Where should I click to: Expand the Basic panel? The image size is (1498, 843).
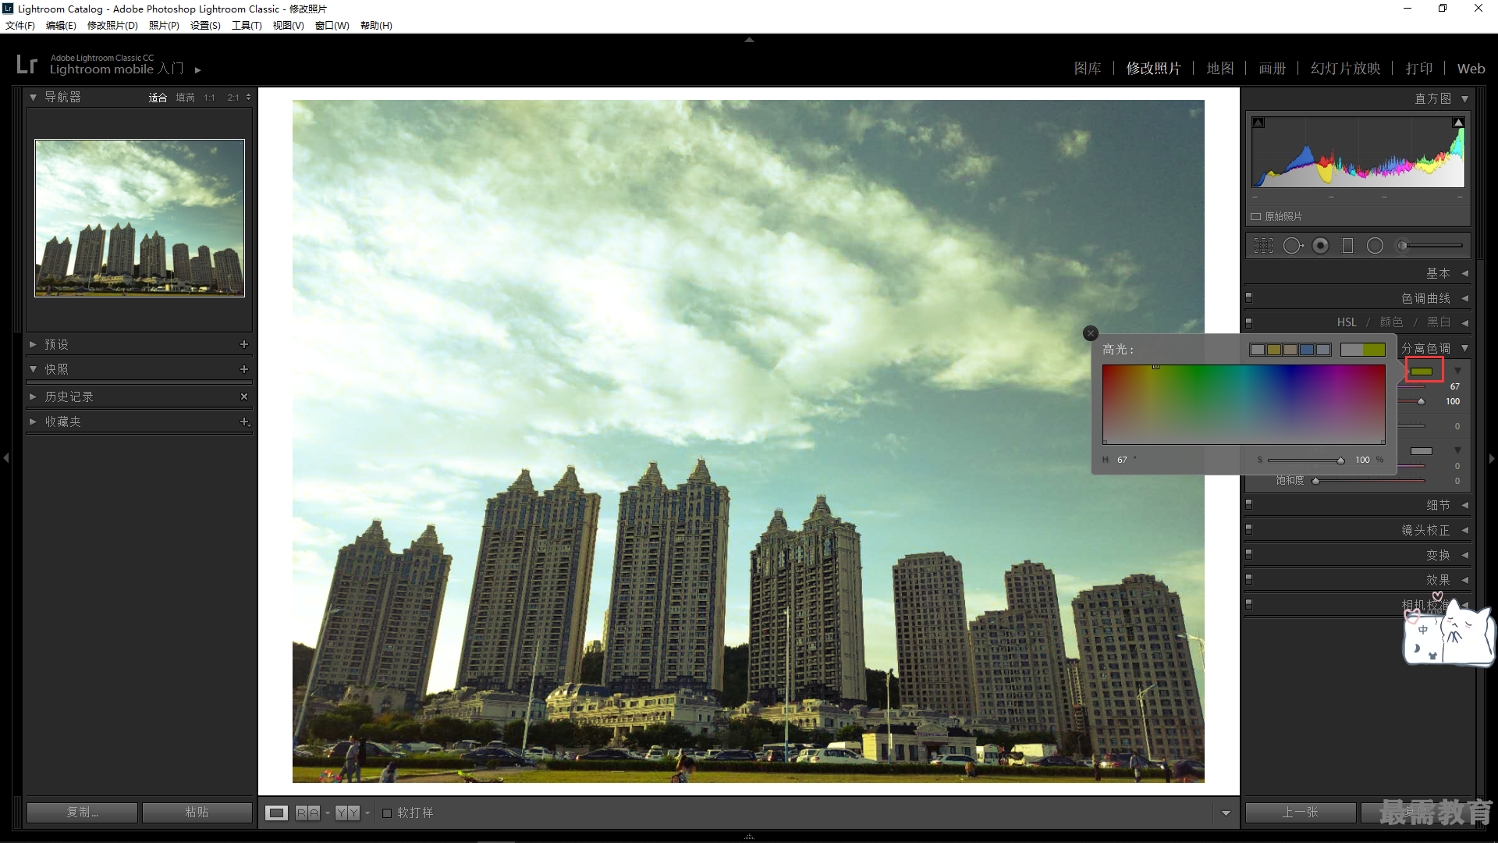[1464, 273]
